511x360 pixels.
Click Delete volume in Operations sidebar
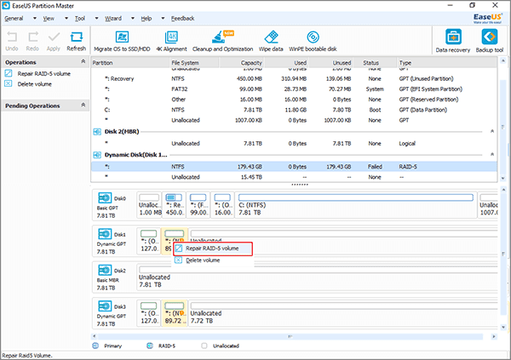[34, 85]
